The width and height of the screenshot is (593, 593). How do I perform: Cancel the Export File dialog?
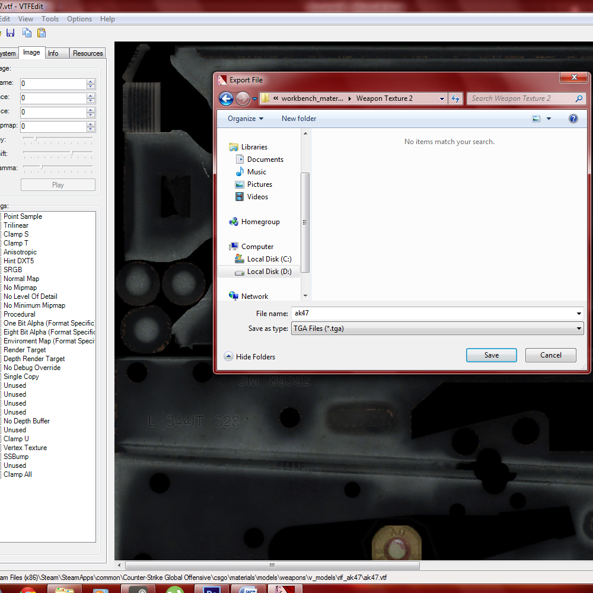(551, 355)
